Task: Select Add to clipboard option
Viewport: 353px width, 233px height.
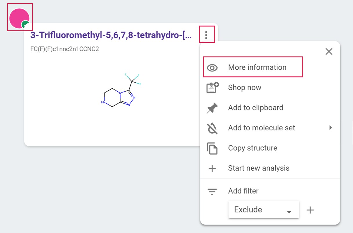Action: pyautogui.click(x=255, y=108)
